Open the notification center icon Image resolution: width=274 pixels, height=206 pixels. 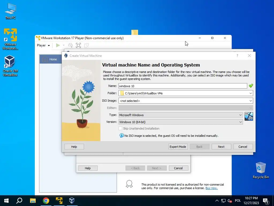(x=266, y=201)
